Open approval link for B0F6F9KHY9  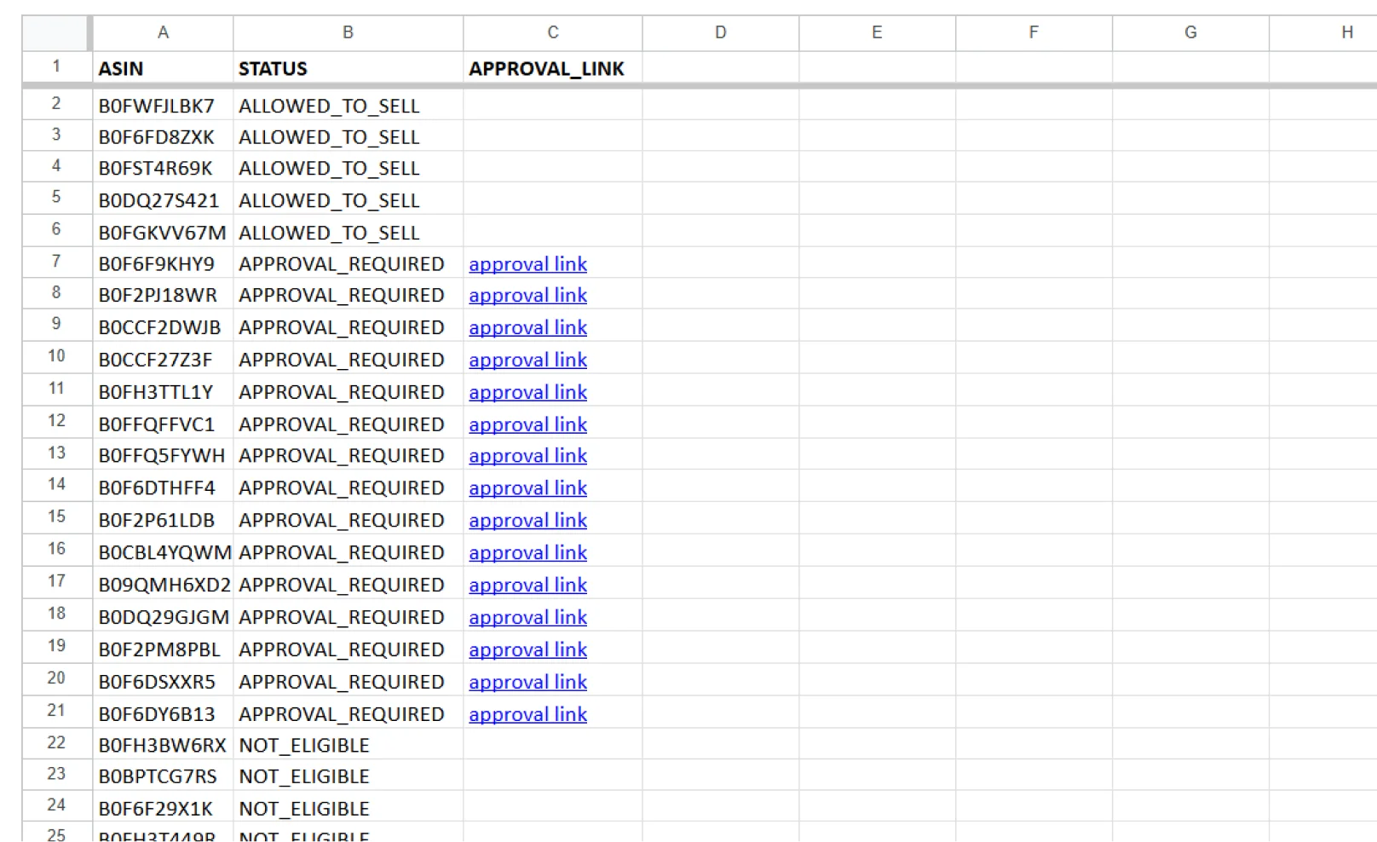click(x=527, y=264)
